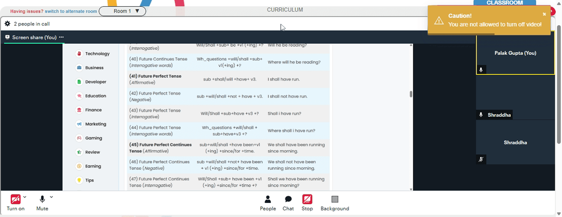
Task: Click '2 people in call' text
Action: tap(31, 24)
